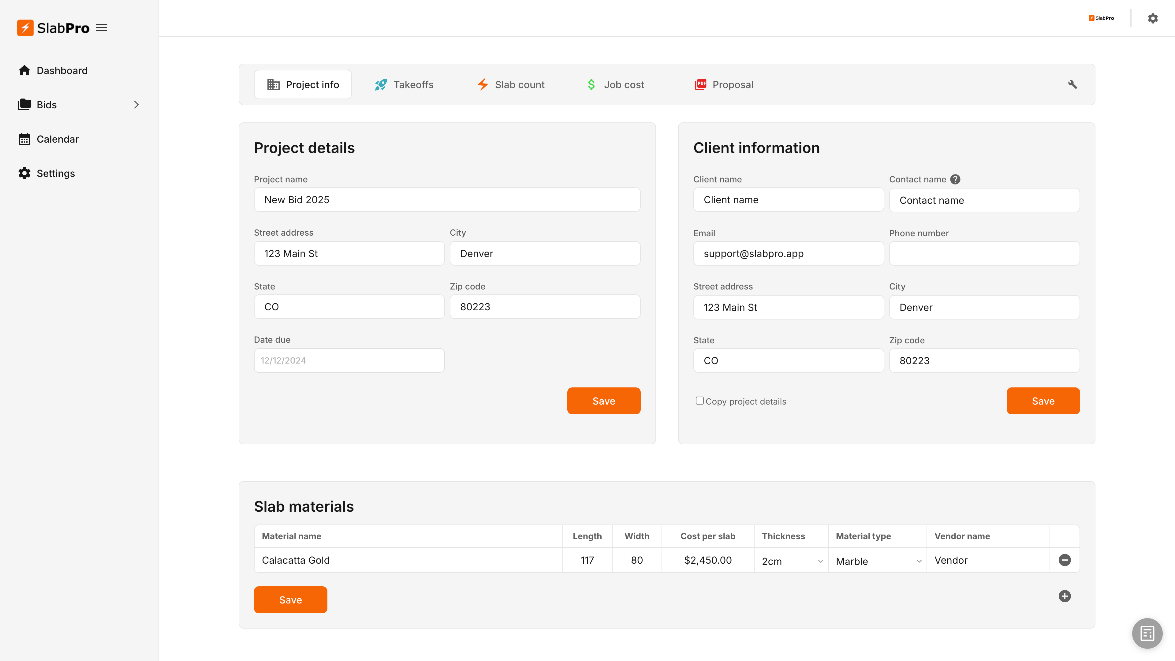
Task: Open the wrench tools icon in tab bar
Action: point(1072,84)
